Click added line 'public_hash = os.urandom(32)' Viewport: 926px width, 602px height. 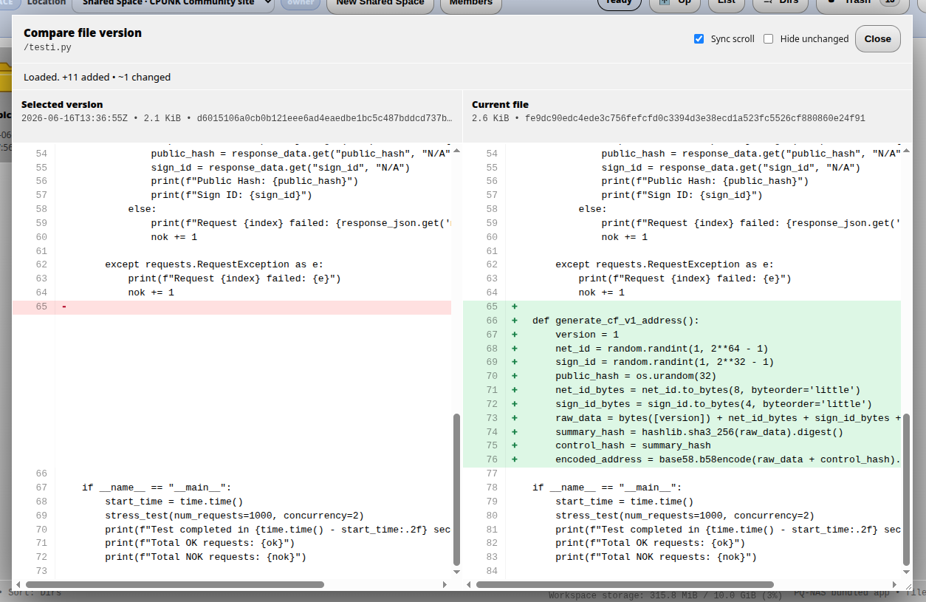point(636,376)
